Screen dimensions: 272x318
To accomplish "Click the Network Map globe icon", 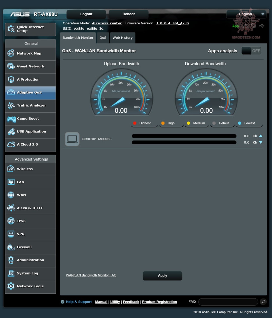I will point(11,53).
